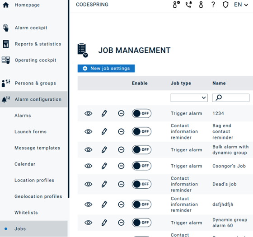Image resolution: width=253 pixels, height=237 pixels.
Task: Go to Reports & statistics
Action: (x=38, y=44)
